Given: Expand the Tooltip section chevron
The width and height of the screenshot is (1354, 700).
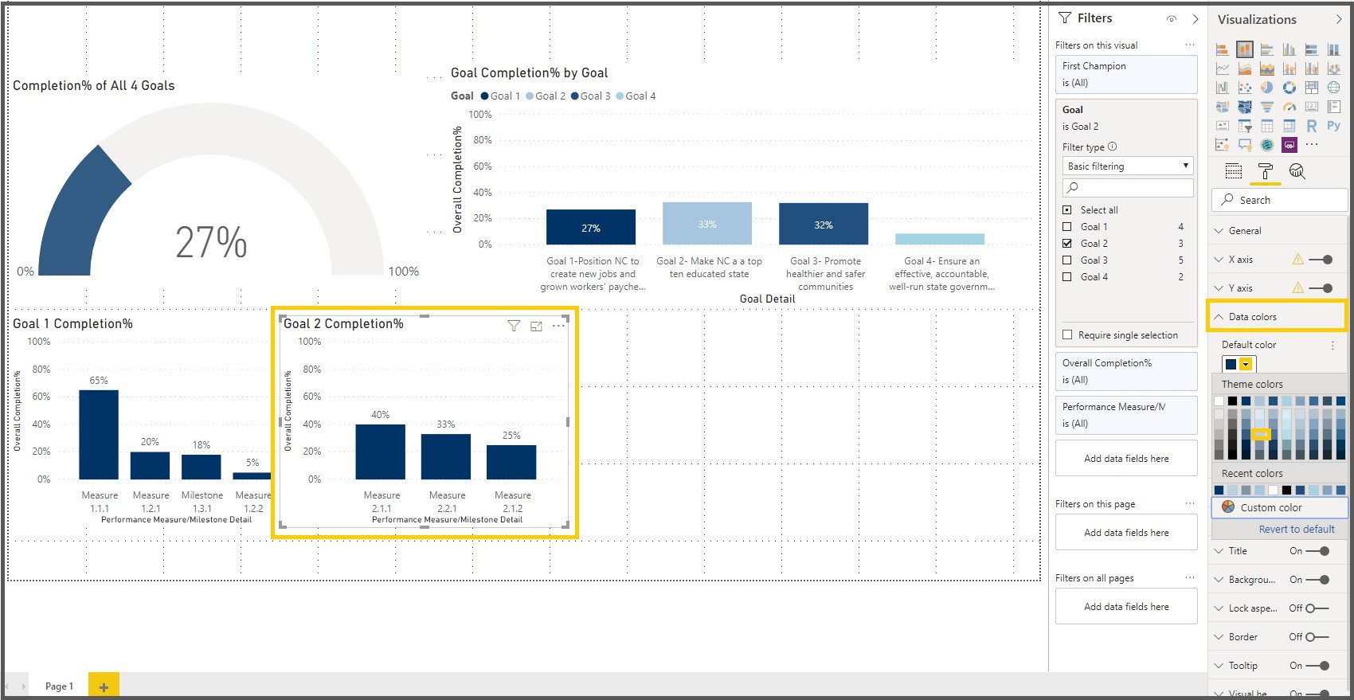Looking at the screenshot, I should coord(1219,666).
